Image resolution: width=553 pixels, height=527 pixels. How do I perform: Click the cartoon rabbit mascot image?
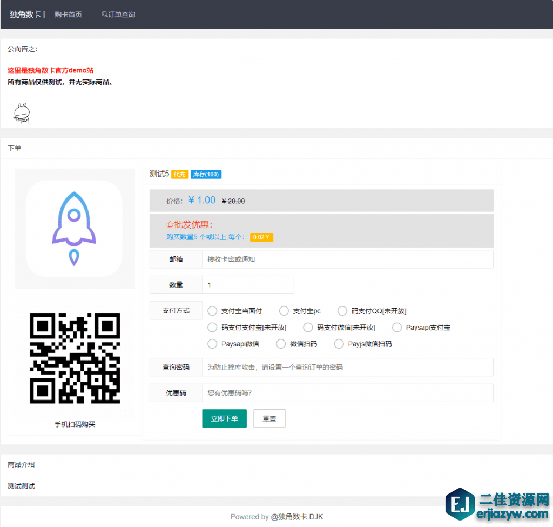tap(22, 113)
